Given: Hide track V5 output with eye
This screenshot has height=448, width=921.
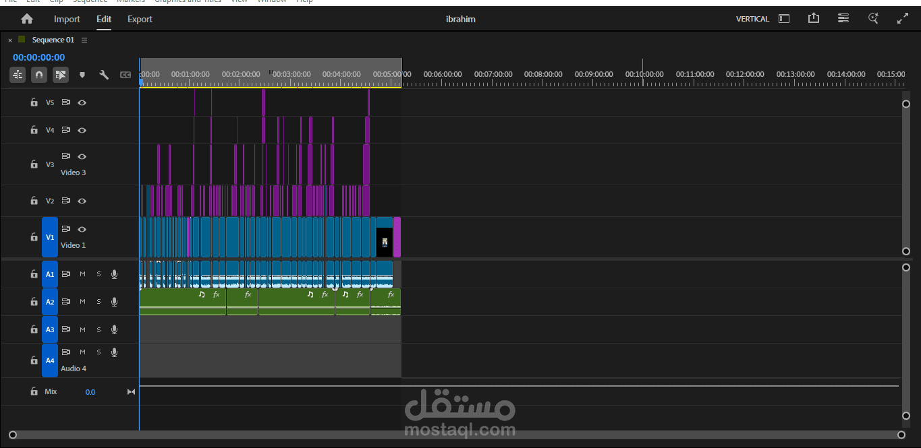Looking at the screenshot, I should tap(82, 102).
